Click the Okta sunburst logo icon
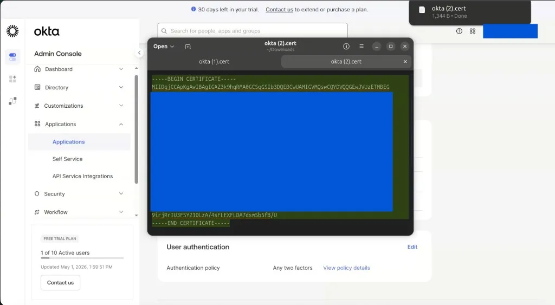Viewport: 555px width, 305px height. [12, 31]
